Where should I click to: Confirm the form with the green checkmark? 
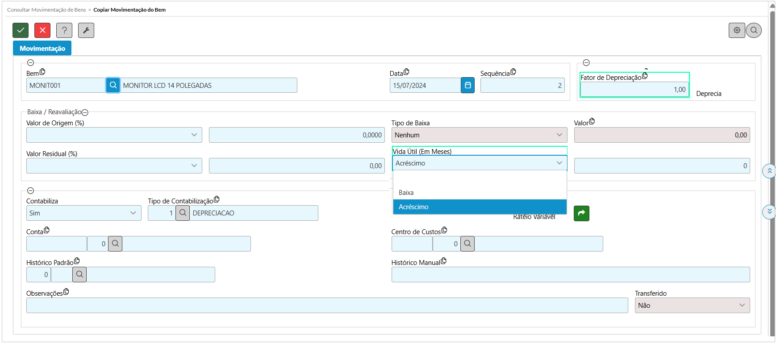(x=21, y=30)
